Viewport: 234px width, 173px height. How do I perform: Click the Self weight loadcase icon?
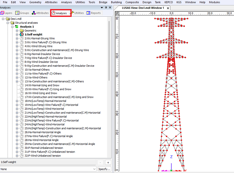click(22, 35)
